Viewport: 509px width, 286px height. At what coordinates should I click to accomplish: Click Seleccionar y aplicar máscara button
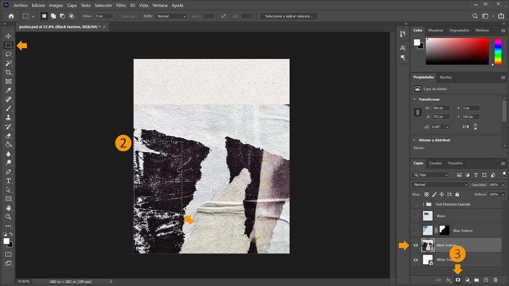288,16
